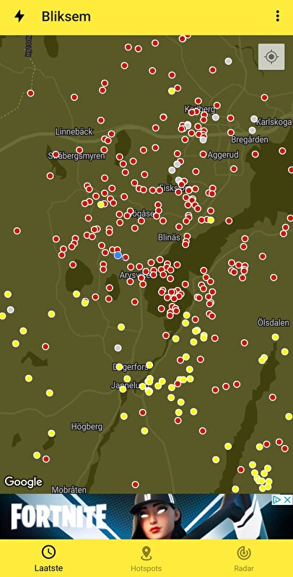Switch to the Hotspots tab
Screen dimensions: 293x577
coord(146,558)
